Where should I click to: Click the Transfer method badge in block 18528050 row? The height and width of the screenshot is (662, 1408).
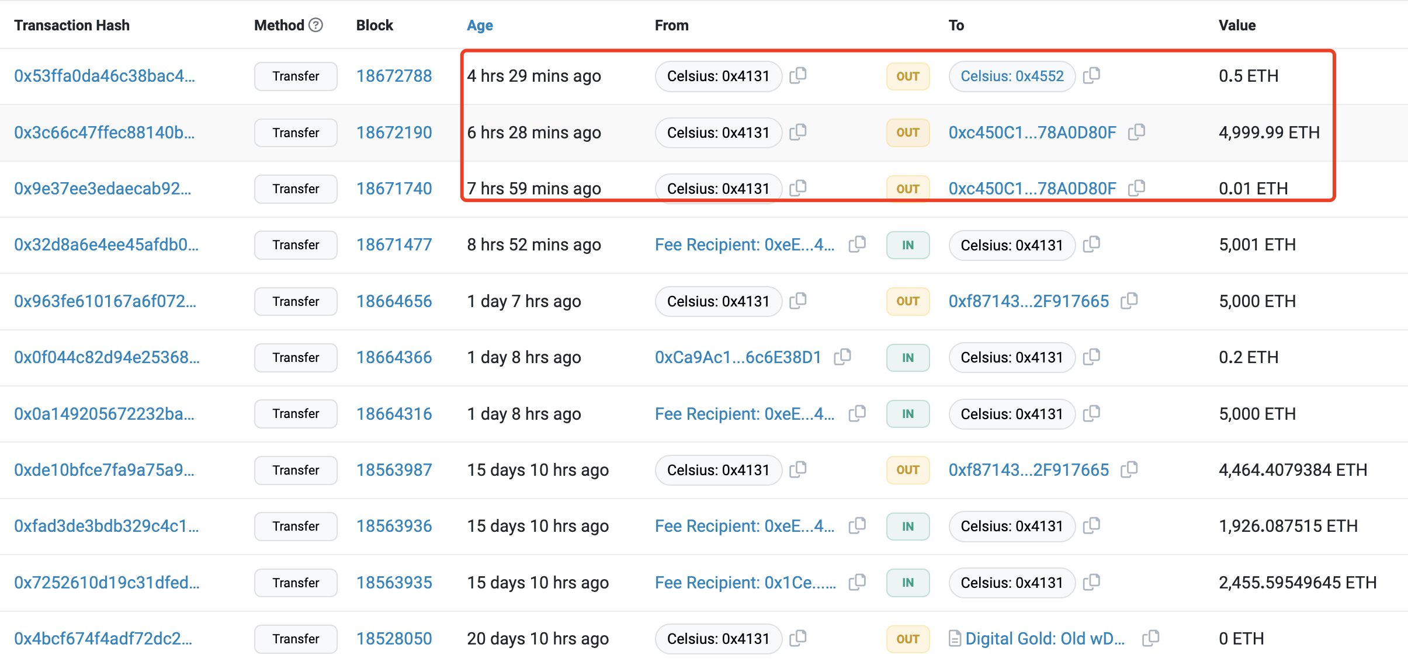(296, 639)
